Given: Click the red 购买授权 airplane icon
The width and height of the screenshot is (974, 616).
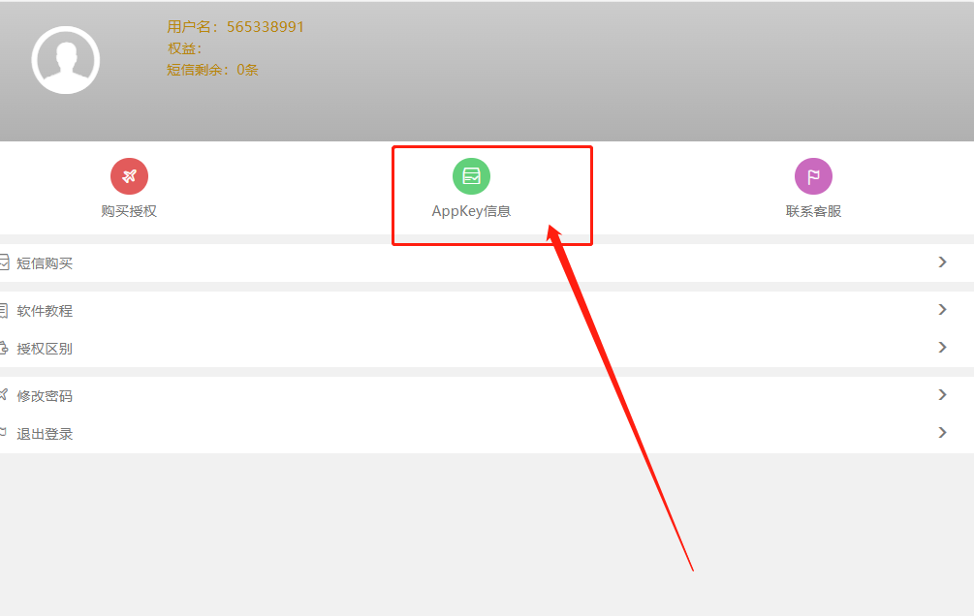Looking at the screenshot, I should click(129, 176).
